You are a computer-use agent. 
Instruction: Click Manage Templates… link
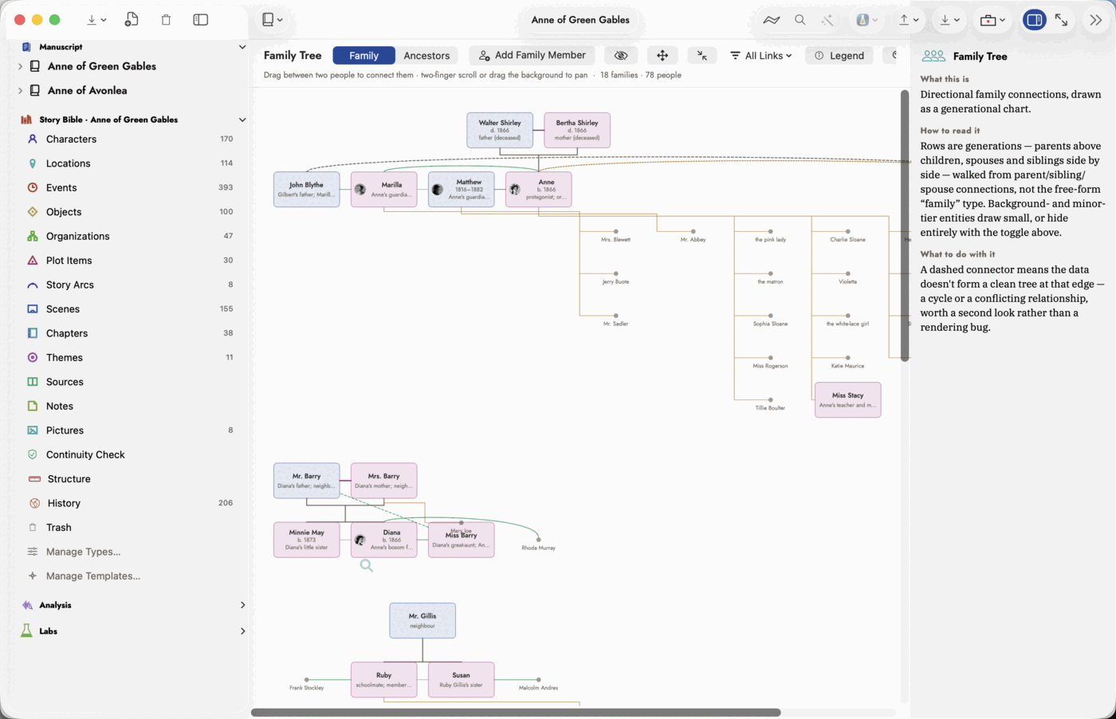(x=93, y=576)
